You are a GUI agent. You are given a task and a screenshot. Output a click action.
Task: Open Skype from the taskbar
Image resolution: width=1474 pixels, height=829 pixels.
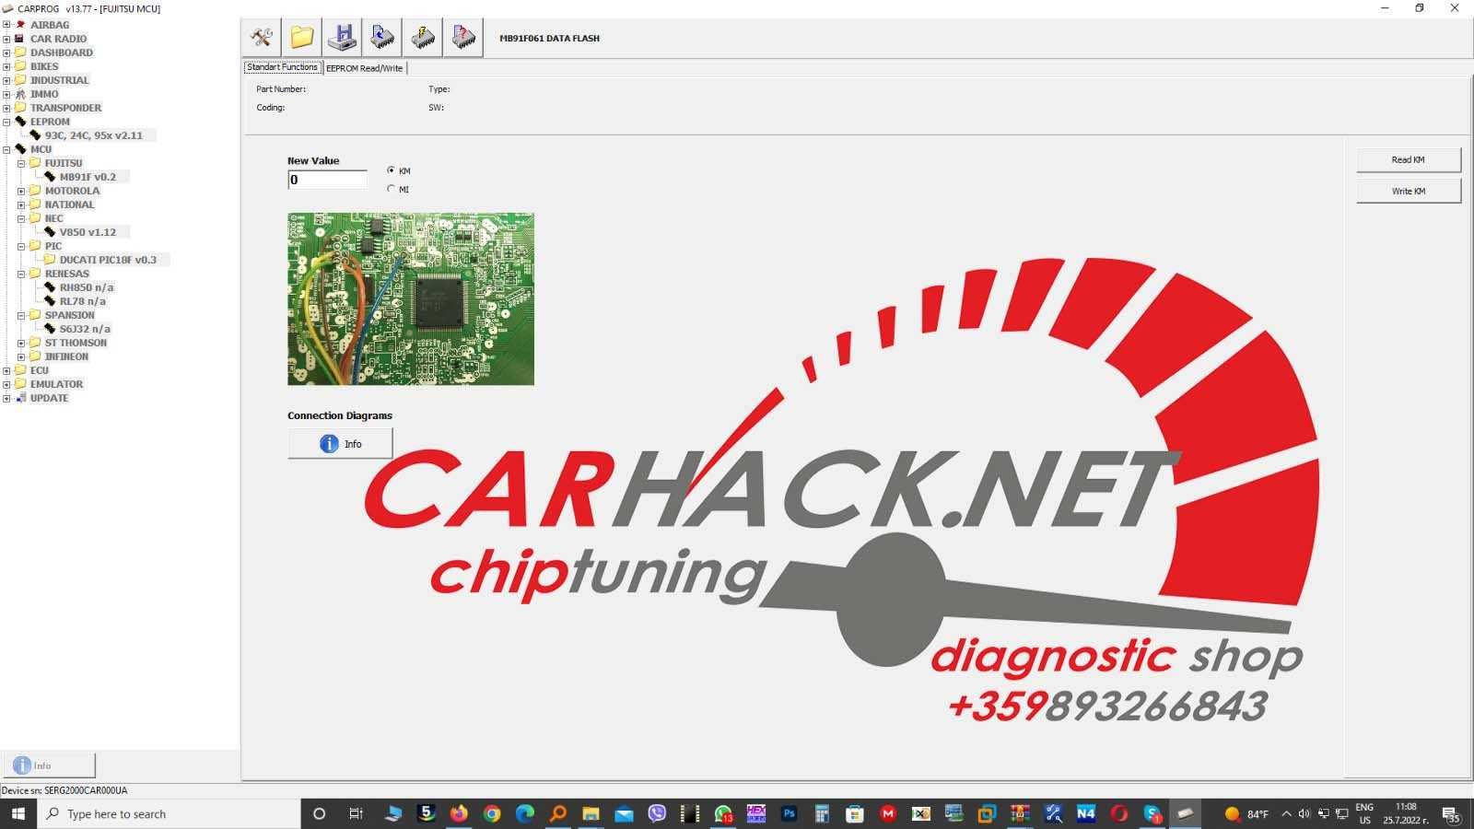pyautogui.click(x=1152, y=813)
